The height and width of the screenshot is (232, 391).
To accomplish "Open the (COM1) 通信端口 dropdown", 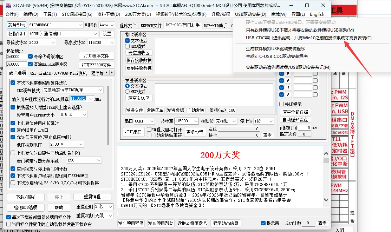I will point(63,34).
